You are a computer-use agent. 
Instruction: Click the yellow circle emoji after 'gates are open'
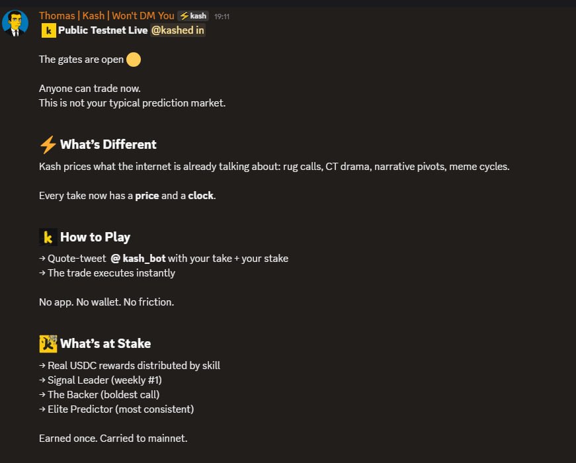coord(134,60)
